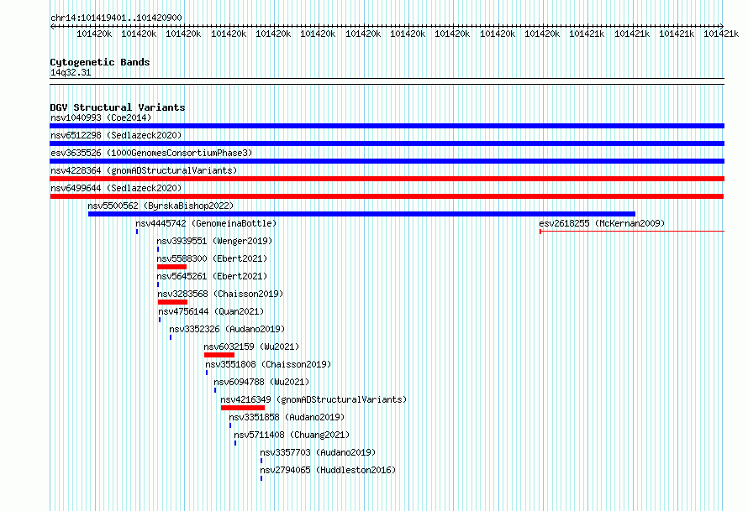Open nsv5588300 (Ebert2021) label

(213, 258)
